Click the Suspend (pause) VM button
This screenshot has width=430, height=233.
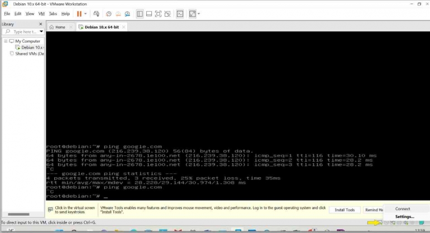[x=79, y=13]
